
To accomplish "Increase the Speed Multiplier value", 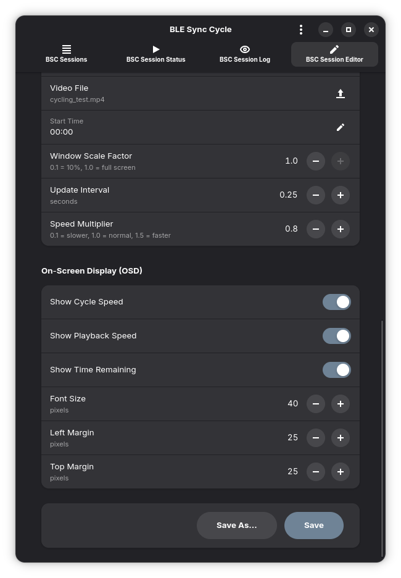I will click(x=341, y=229).
